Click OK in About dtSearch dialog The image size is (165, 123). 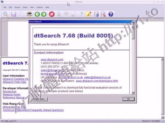[128, 99]
